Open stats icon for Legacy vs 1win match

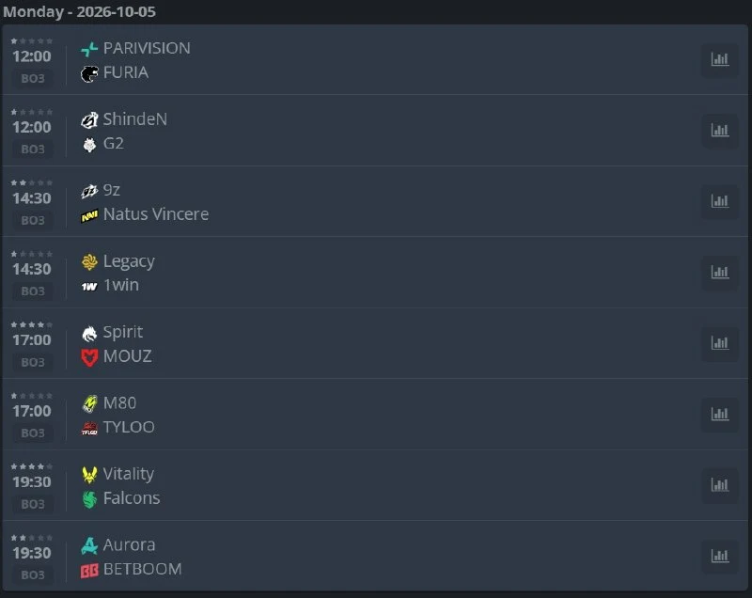pyautogui.click(x=719, y=273)
